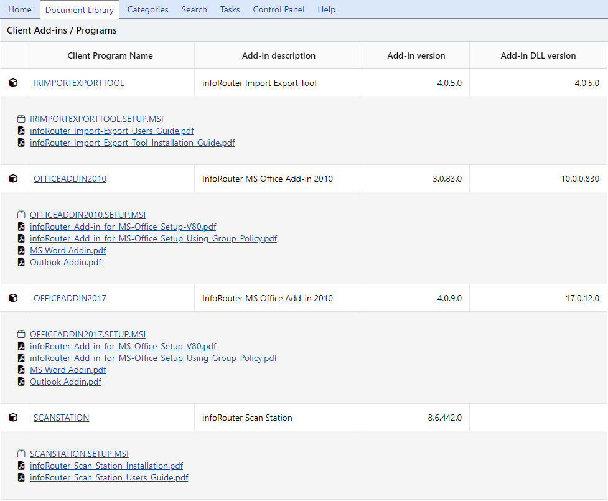Click the Add-in version column header
The width and height of the screenshot is (608, 501).
click(416, 55)
